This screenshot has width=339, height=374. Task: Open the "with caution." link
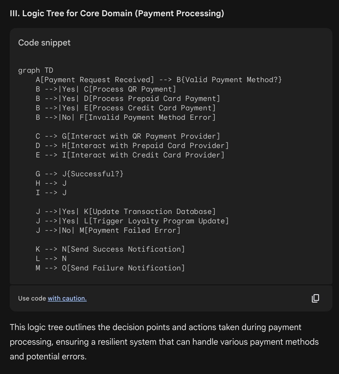[67, 298]
